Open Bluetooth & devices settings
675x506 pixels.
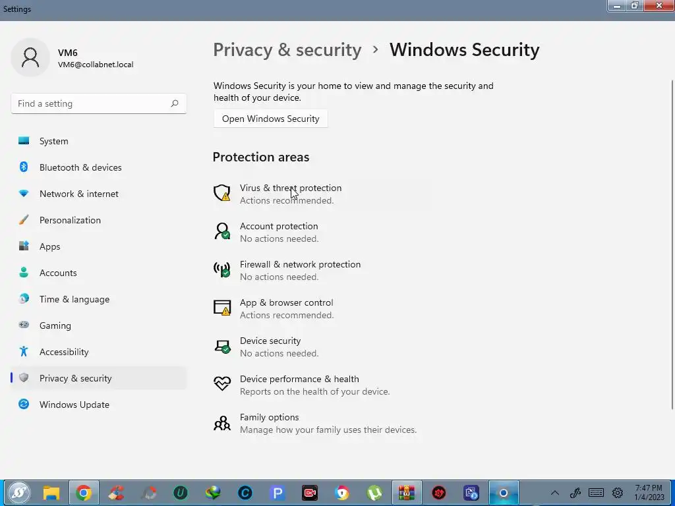tap(80, 167)
